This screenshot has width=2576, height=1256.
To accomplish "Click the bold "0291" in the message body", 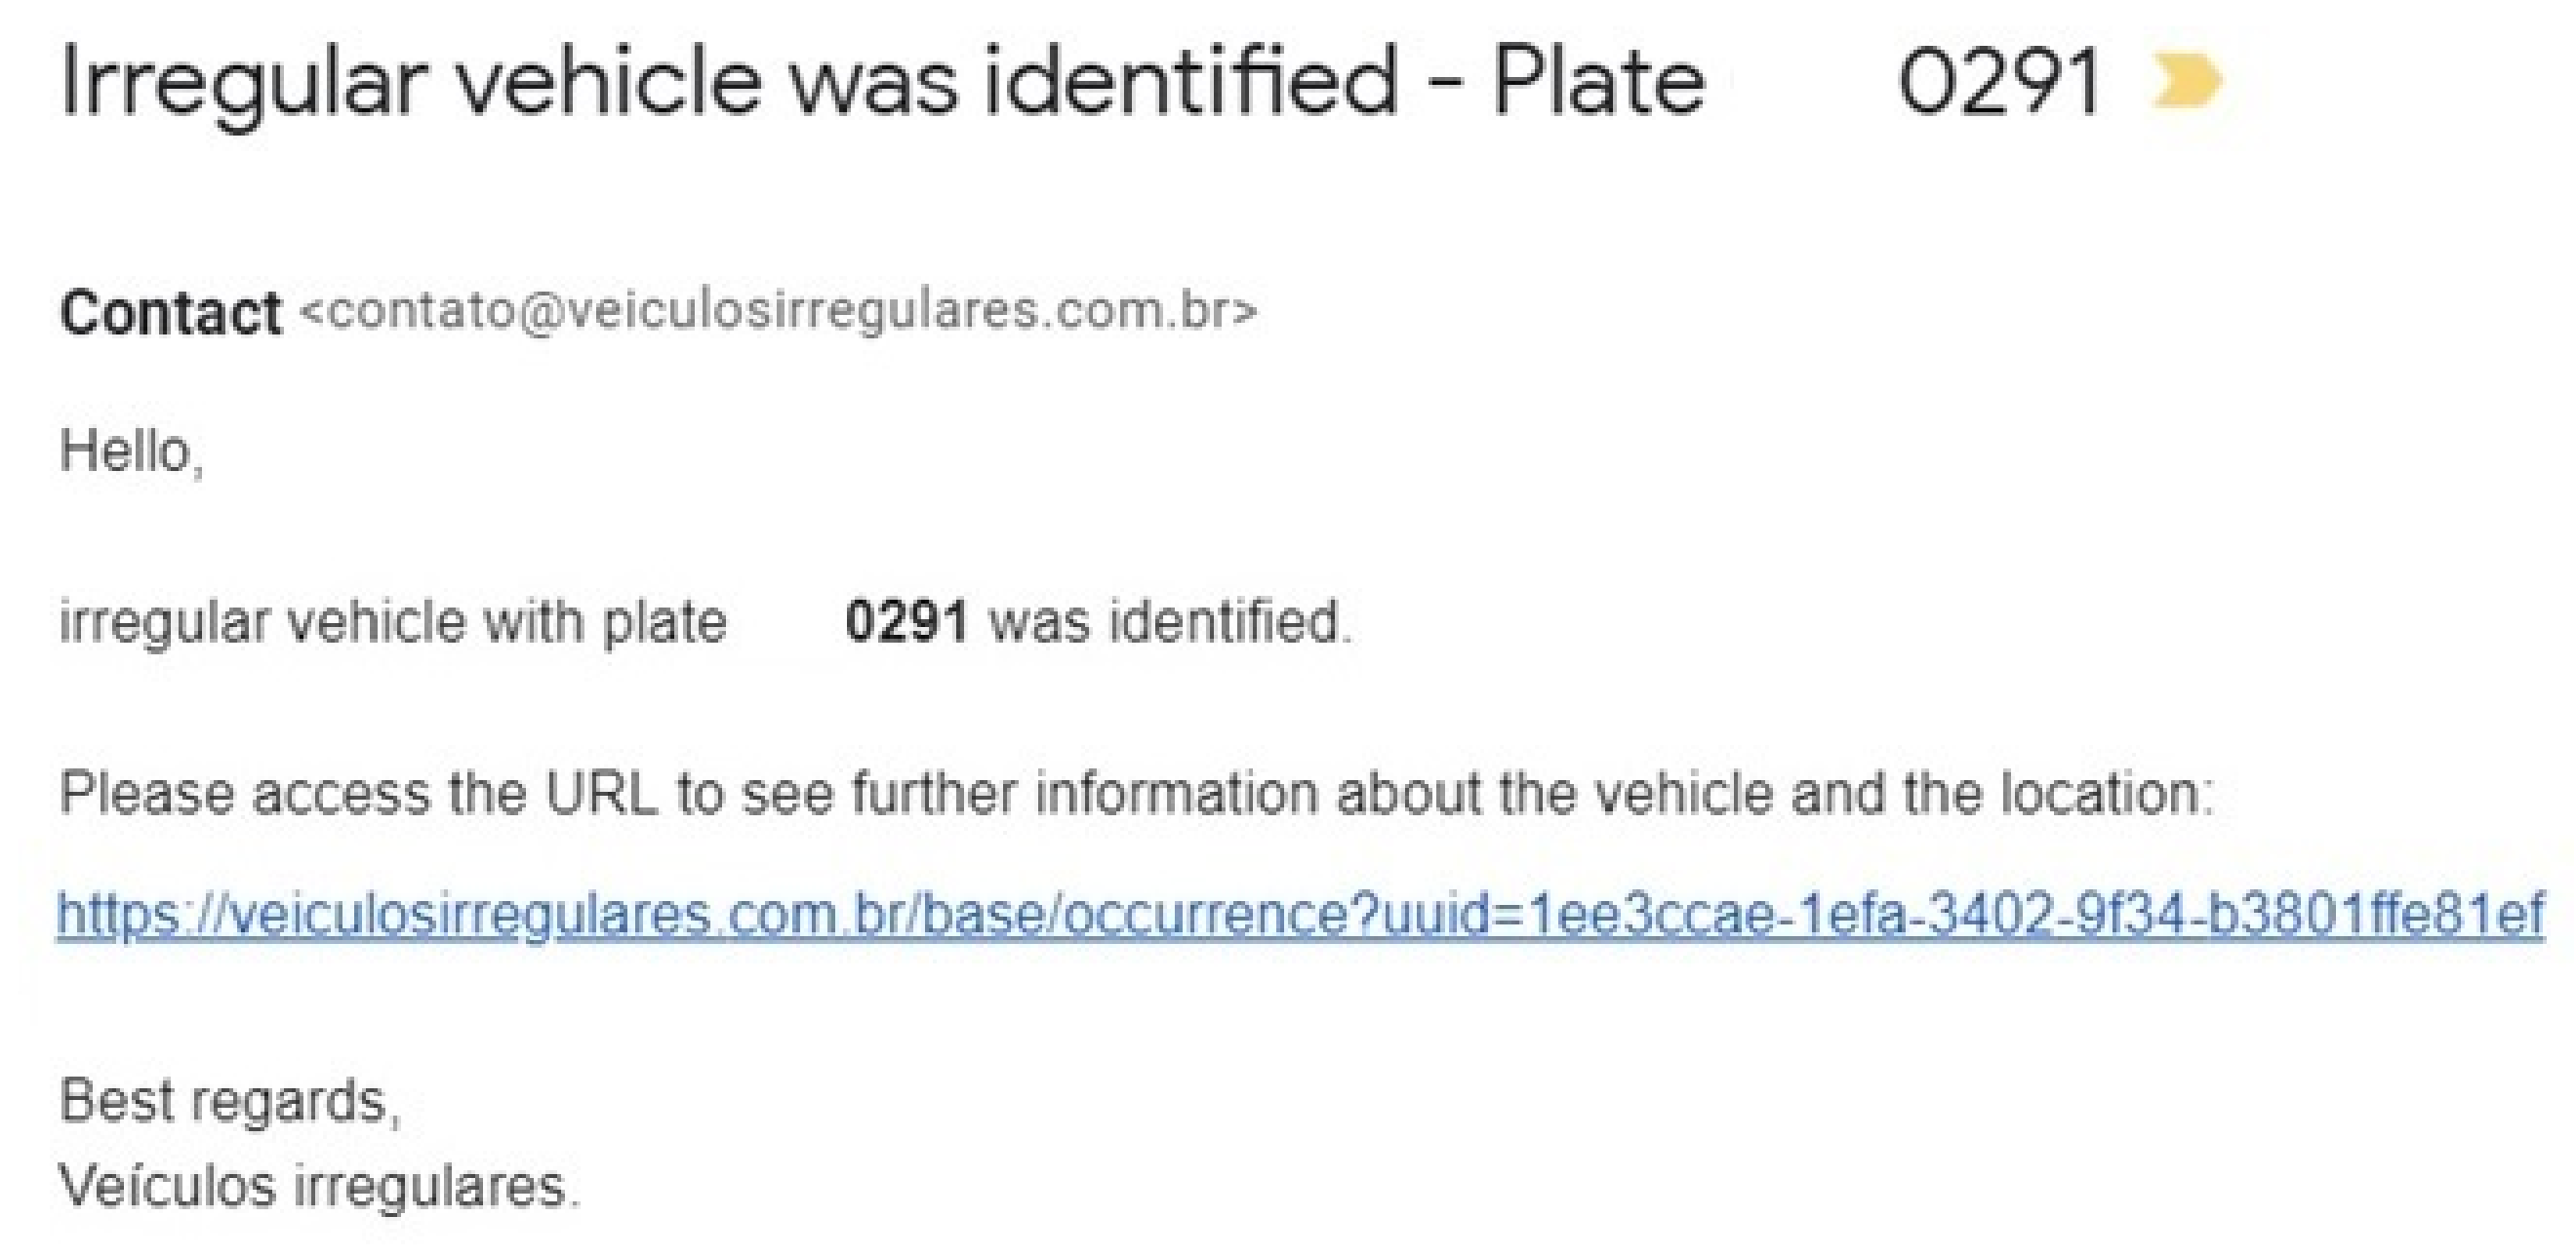I will tap(906, 621).
